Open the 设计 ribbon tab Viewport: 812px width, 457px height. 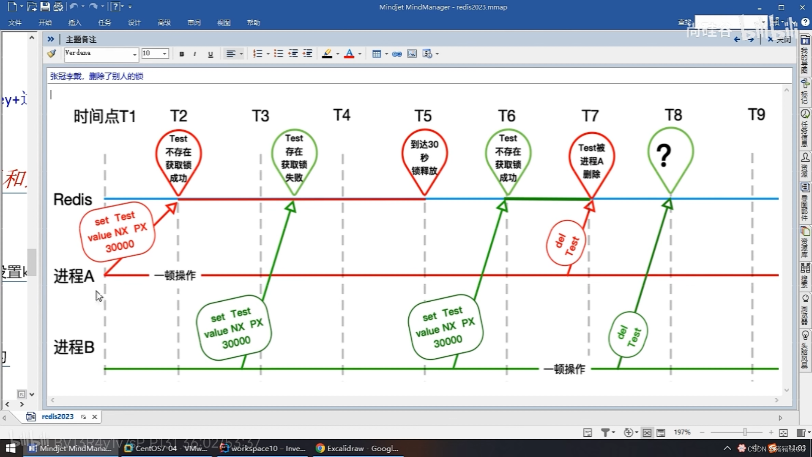click(x=134, y=22)
